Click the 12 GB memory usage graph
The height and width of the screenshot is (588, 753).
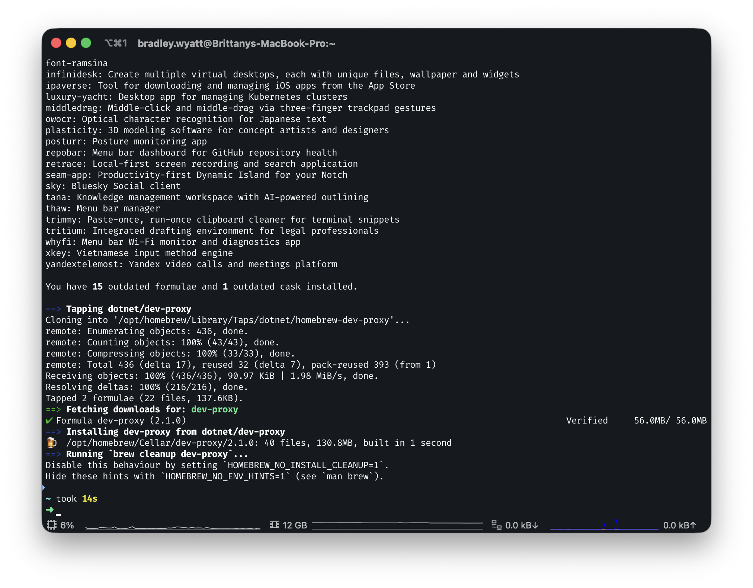coord(397,525)
